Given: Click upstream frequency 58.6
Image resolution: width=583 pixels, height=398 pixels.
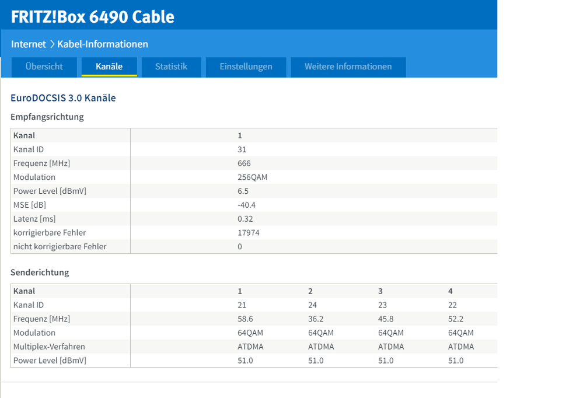Looking at the screenshot, I should point(245,319).
